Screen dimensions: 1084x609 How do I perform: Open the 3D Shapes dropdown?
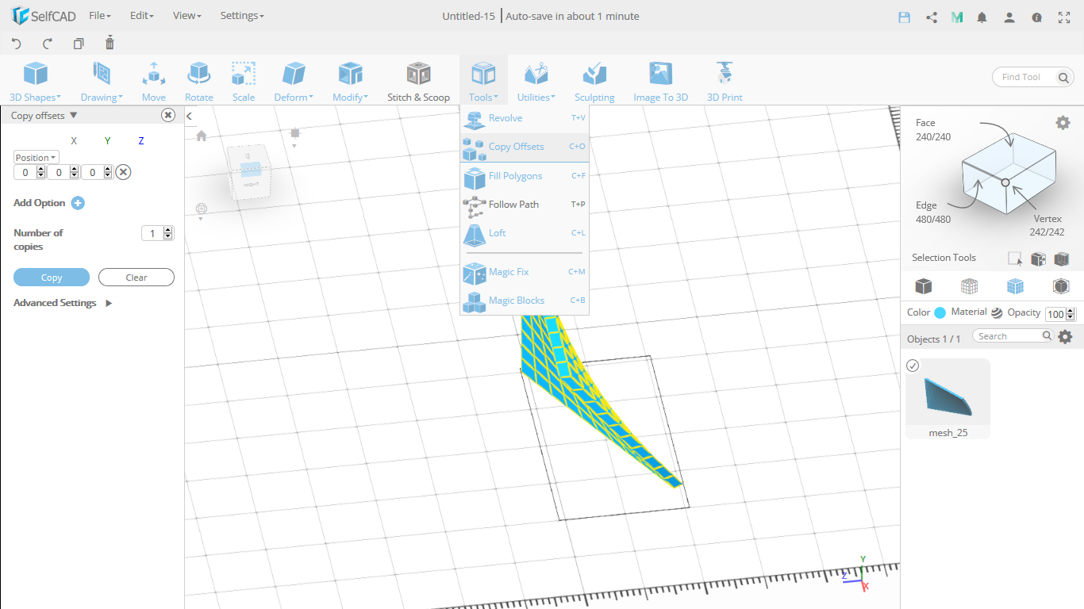click(x=35, y=82)
